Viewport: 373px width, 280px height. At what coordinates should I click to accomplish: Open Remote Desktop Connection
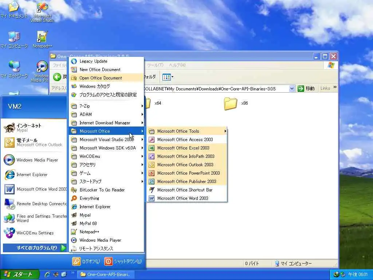click(x=35, y=204)
